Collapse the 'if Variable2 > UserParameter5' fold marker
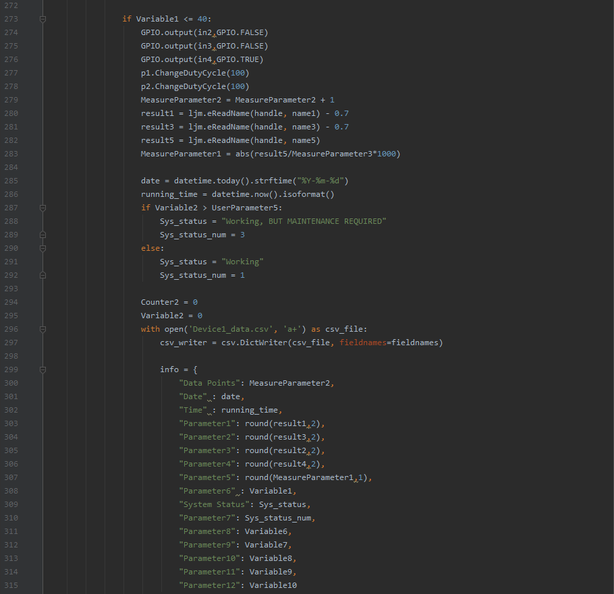Screen dimensions: 614x594 (43, 208)
